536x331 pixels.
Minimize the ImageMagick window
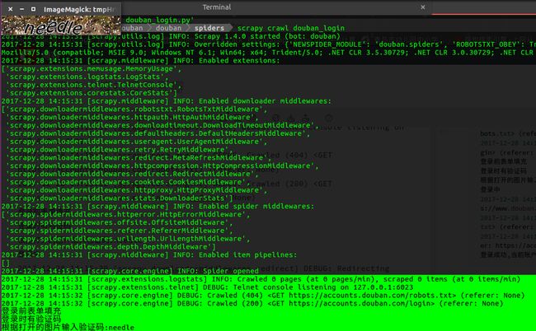(x=22, y=9)
